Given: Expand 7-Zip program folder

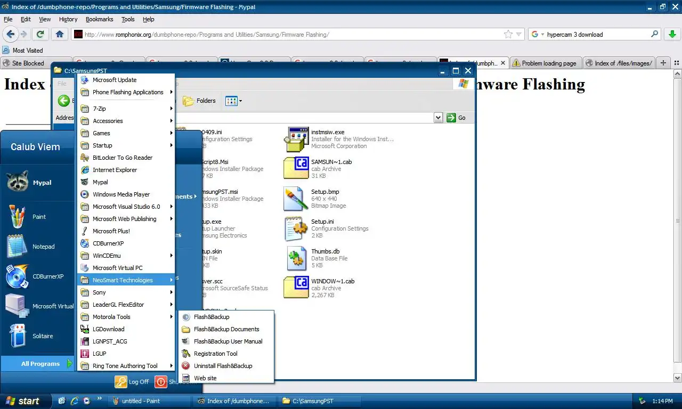Looking at the screenshot, I should pyautogui.click(x=126, y=109).
